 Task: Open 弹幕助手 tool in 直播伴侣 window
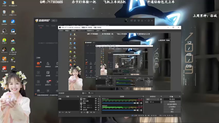(38, 65)
